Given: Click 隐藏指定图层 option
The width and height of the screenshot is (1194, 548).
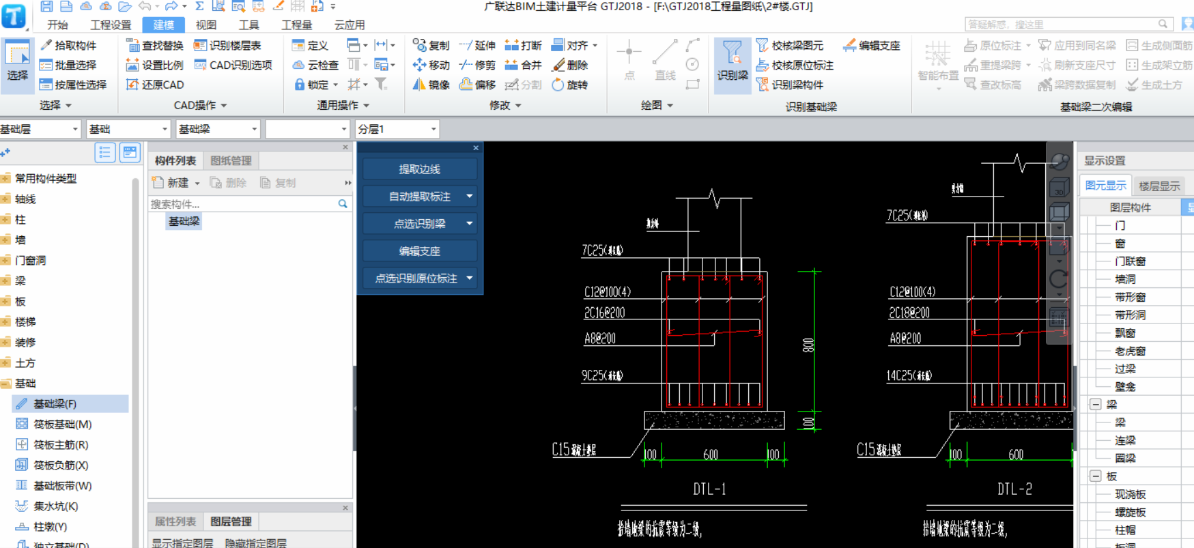Looking at the screenshot, I should (x=256, y=543).
